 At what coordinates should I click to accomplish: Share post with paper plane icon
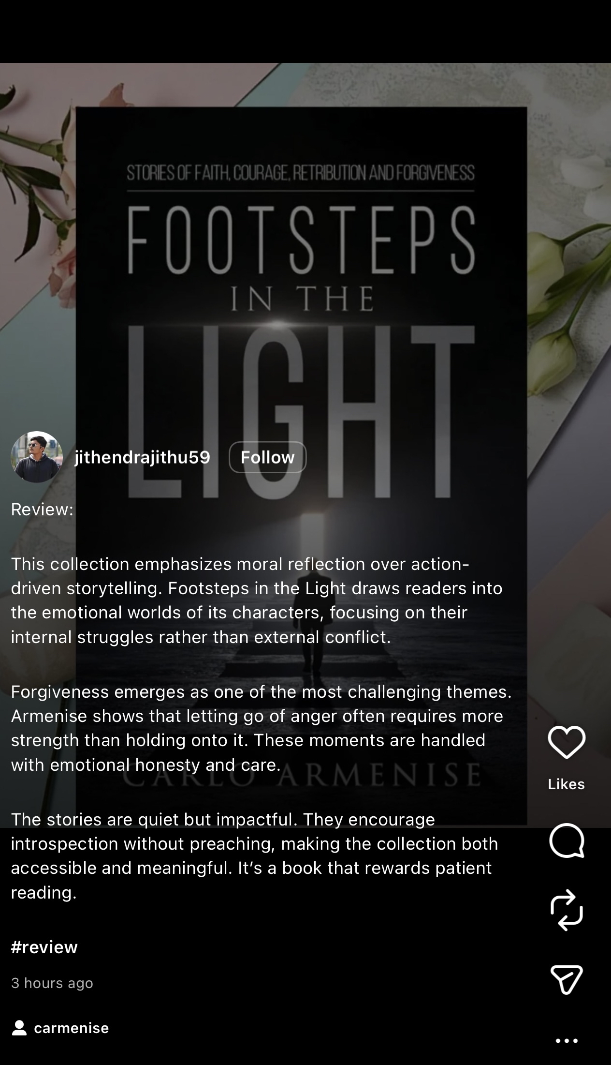(567, 979)
